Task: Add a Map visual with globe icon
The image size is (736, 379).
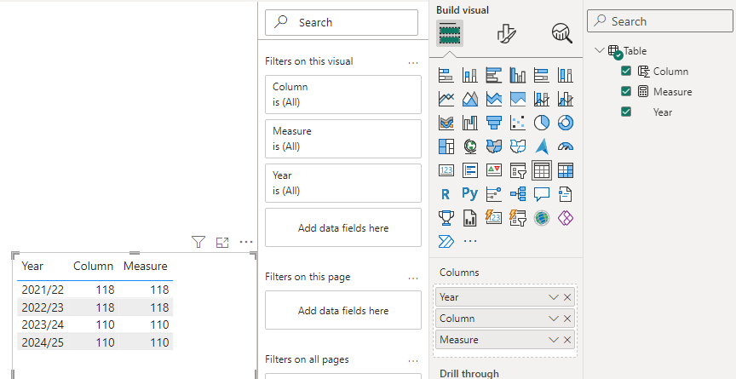Action: tap(470, 146)
